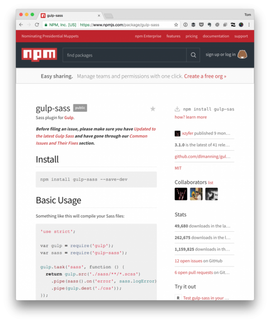Go back with browser back arrow
Image resolution: width=270 pixels, height=323 pixels.
pos(21,25)
